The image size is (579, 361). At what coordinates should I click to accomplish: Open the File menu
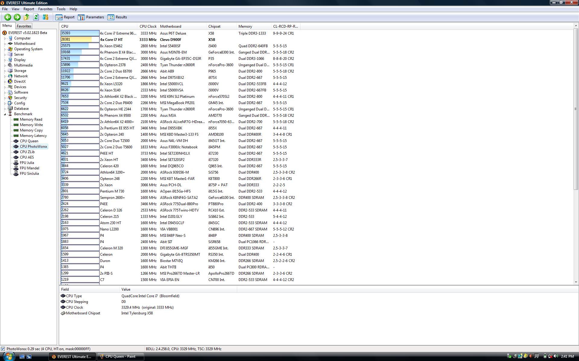5,9
